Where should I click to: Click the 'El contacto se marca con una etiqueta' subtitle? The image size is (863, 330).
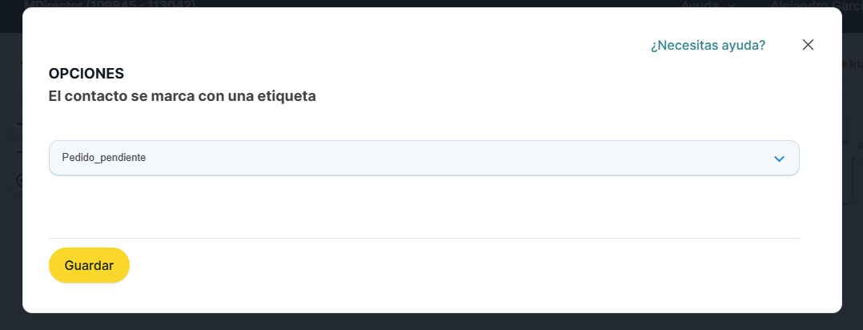point(183,96)
